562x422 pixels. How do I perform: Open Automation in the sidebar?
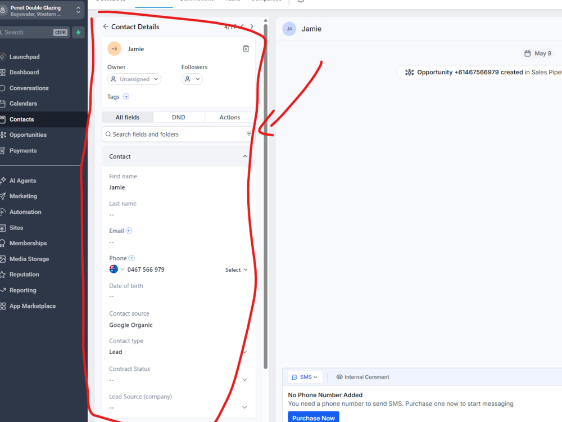[x=25, y=212]
